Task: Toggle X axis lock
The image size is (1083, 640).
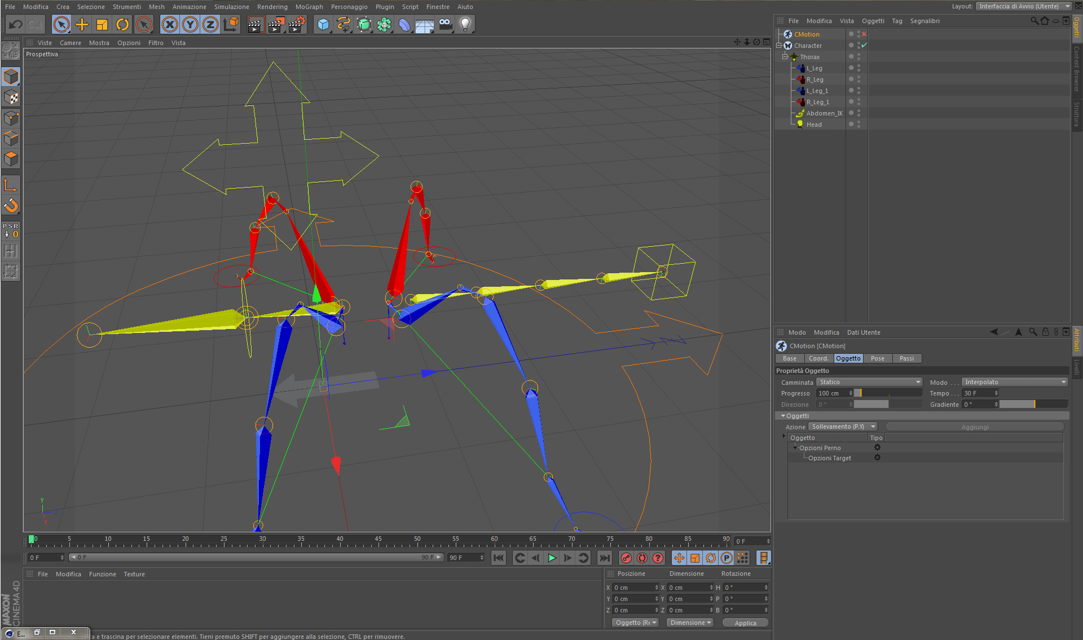Action: [169, 24]
